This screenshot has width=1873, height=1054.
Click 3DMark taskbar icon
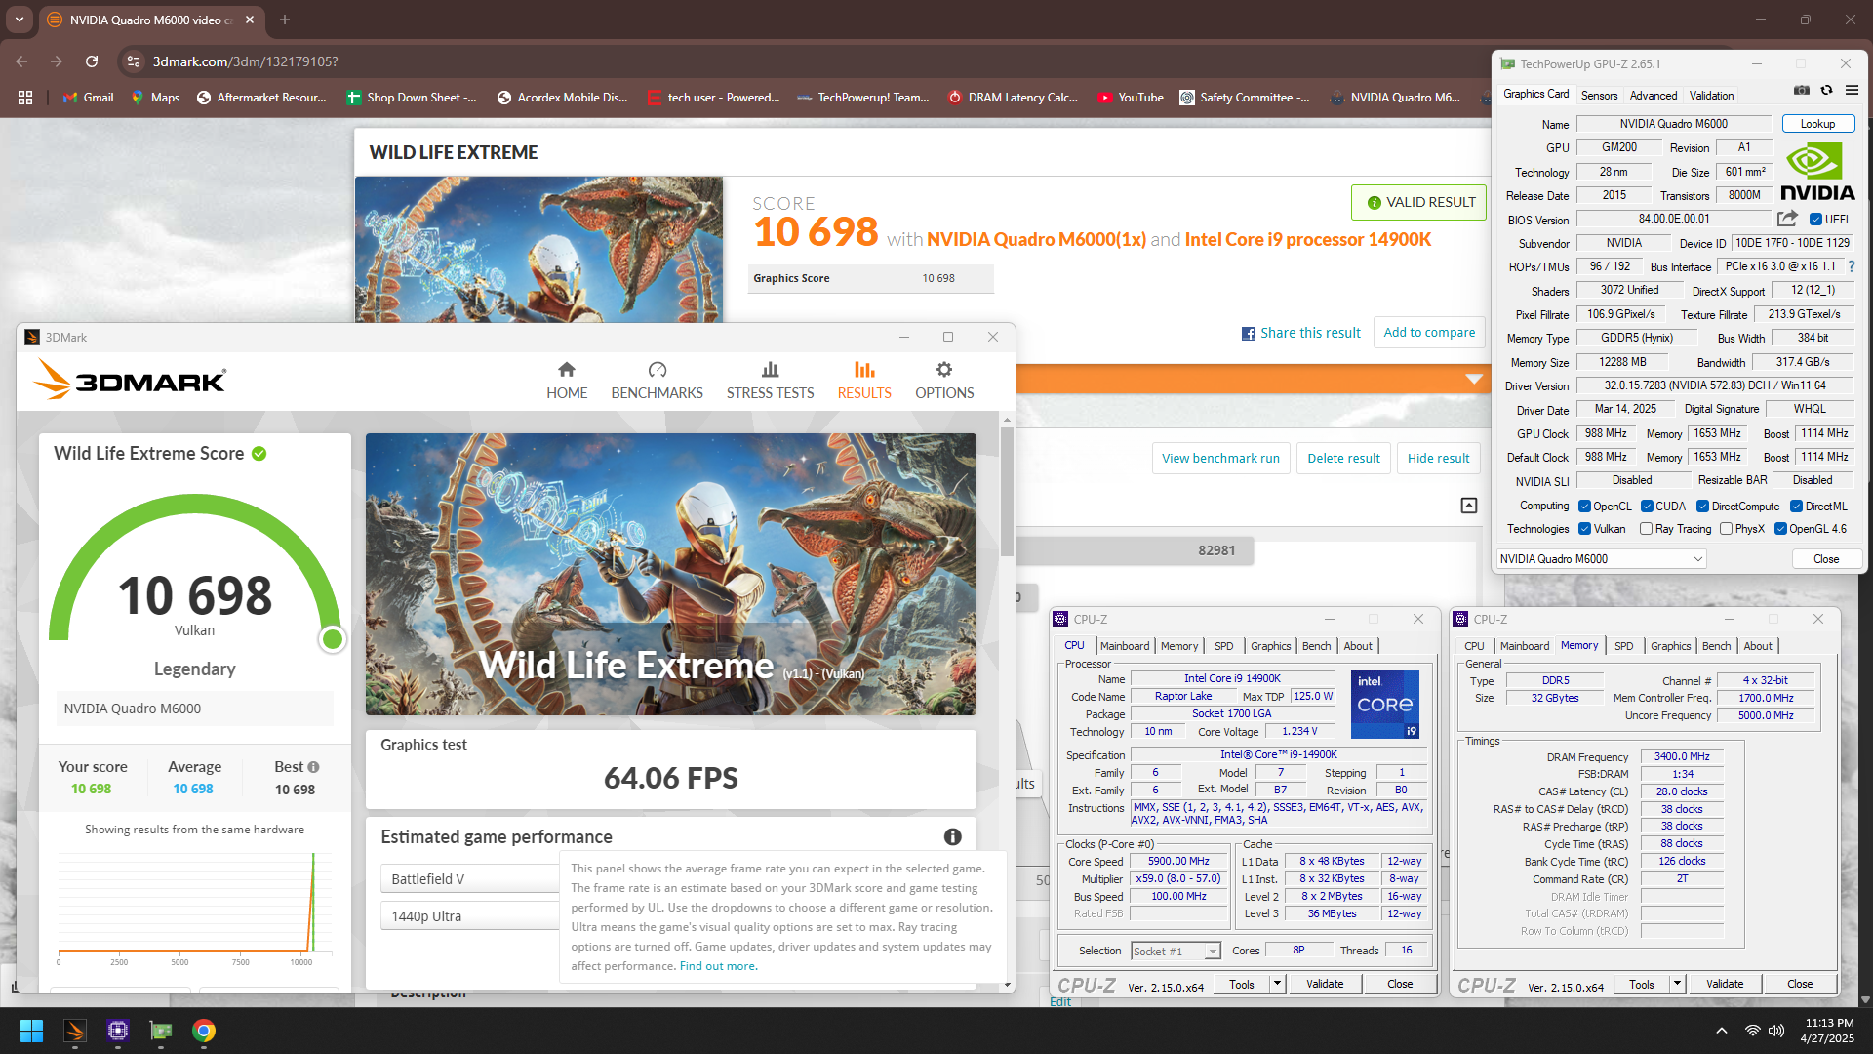click(x=75, y=1031)
